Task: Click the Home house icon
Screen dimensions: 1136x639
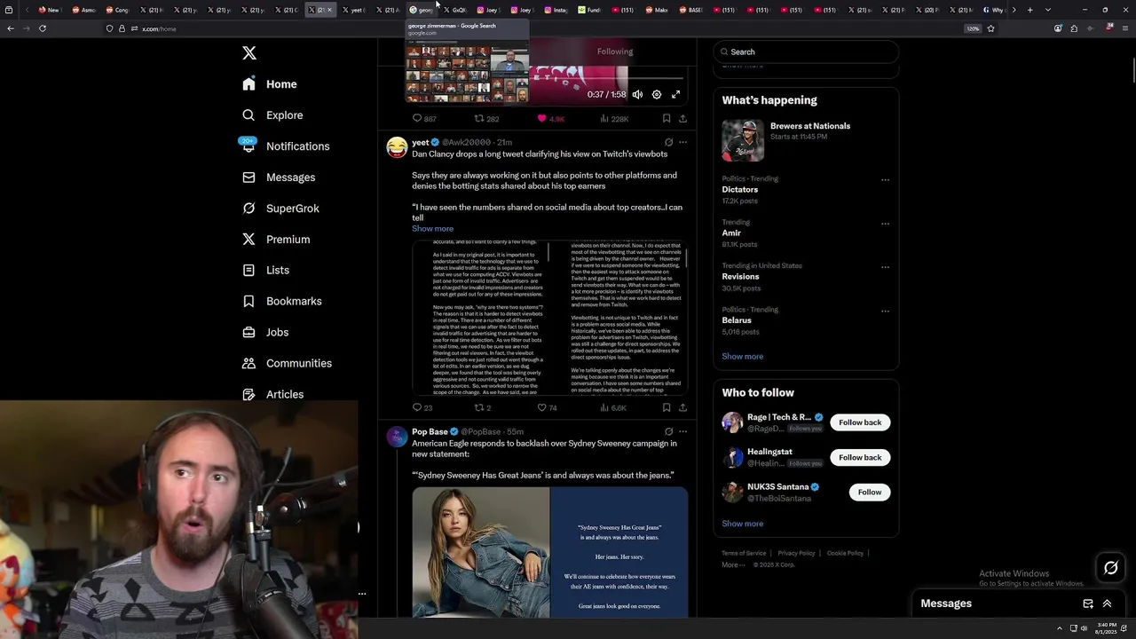Action: (x=248, y=84)
